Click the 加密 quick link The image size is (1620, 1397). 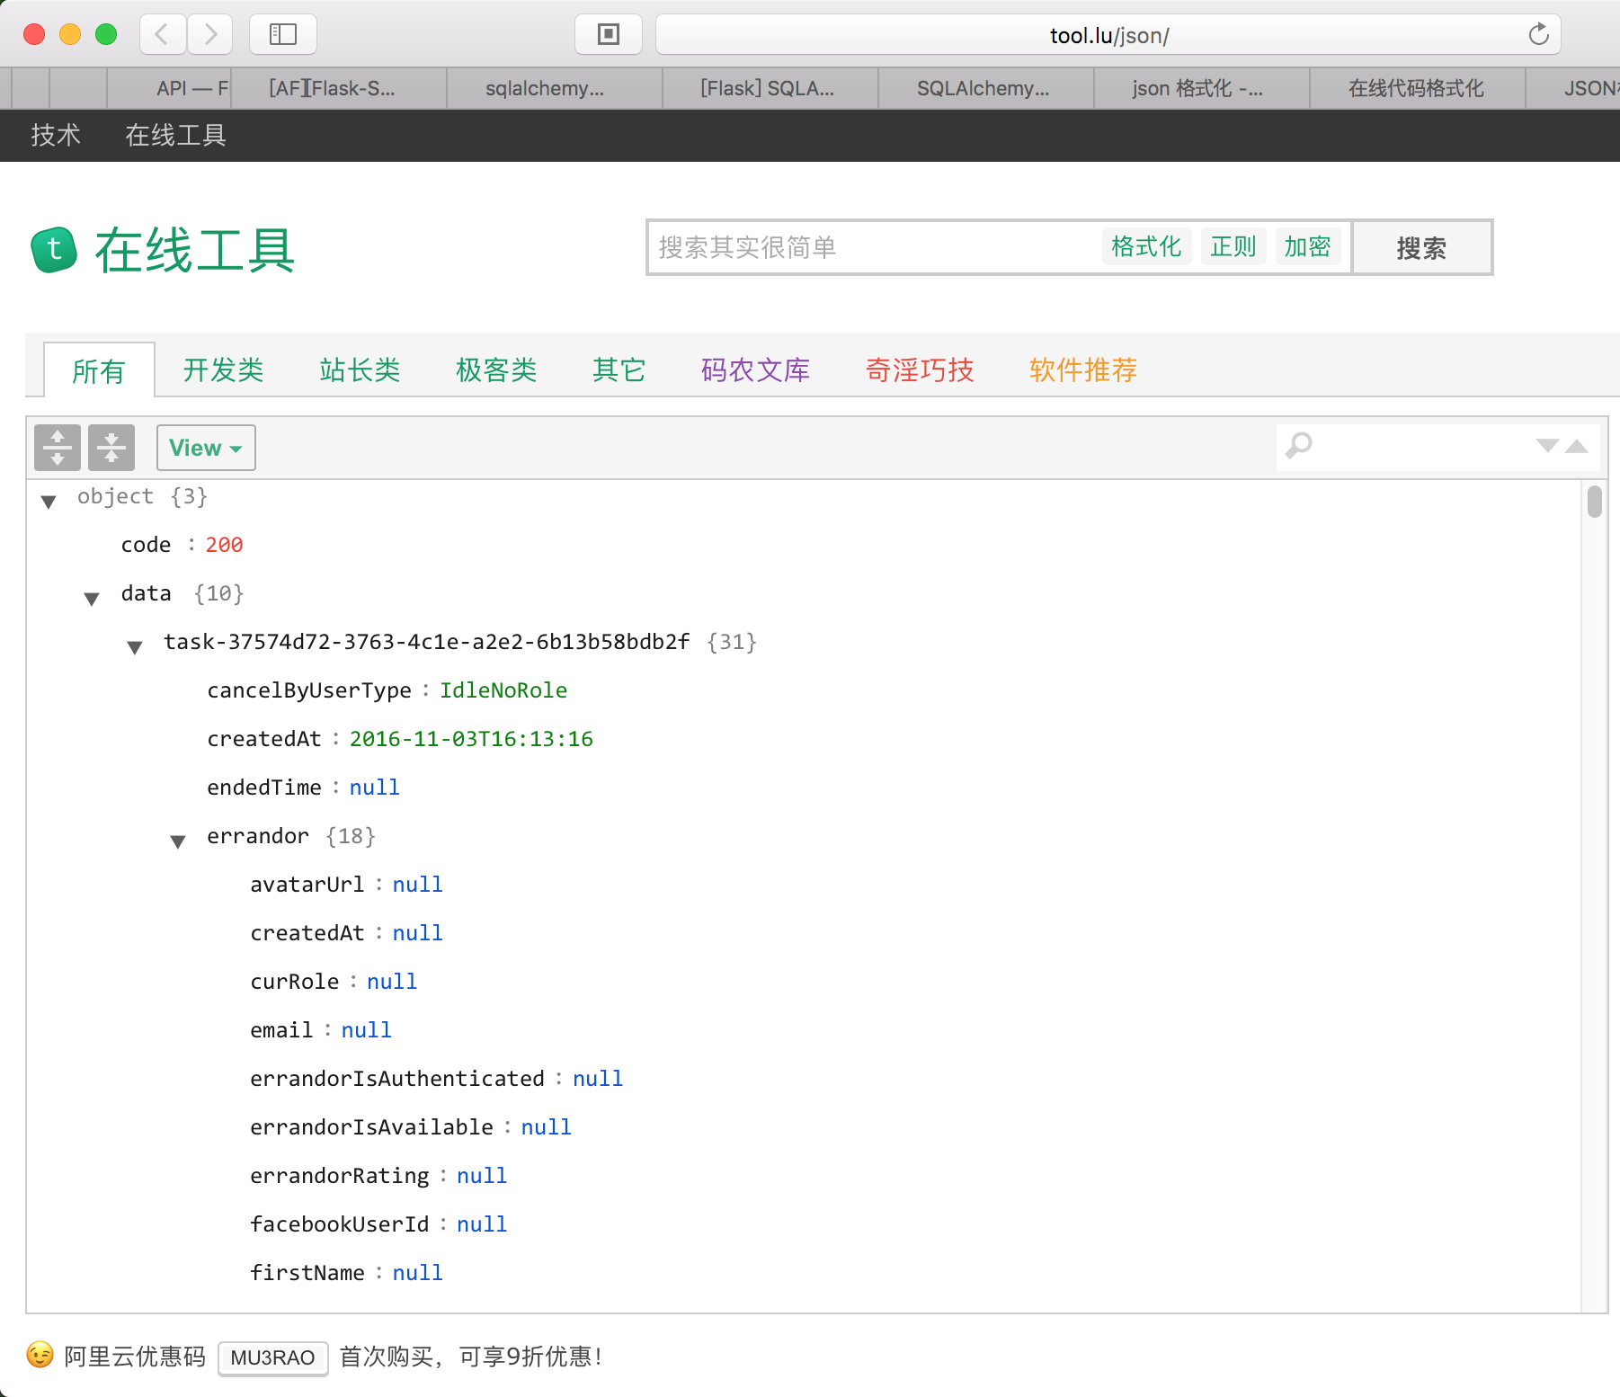[1307, 246]
